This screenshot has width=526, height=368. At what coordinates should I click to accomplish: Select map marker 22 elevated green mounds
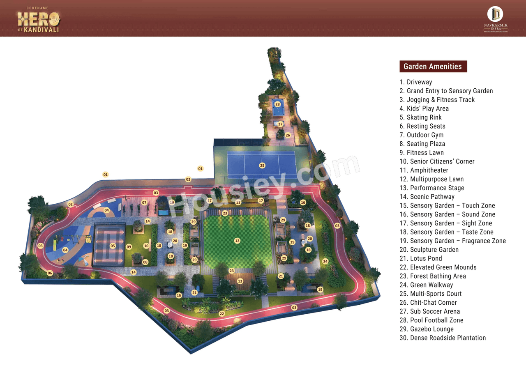(x=222, y=314)
